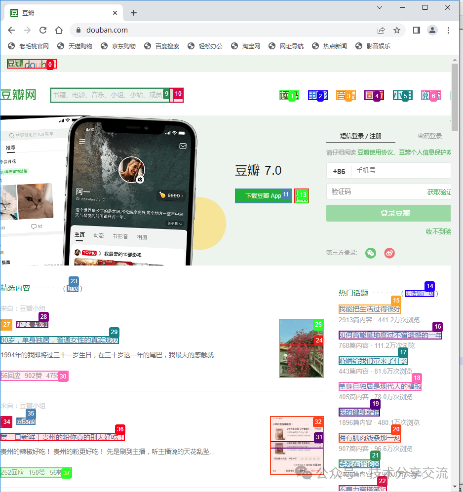Select the 豆瓣 browser tab
Viewport: 463px width, 492px height.
click(63, 13)
